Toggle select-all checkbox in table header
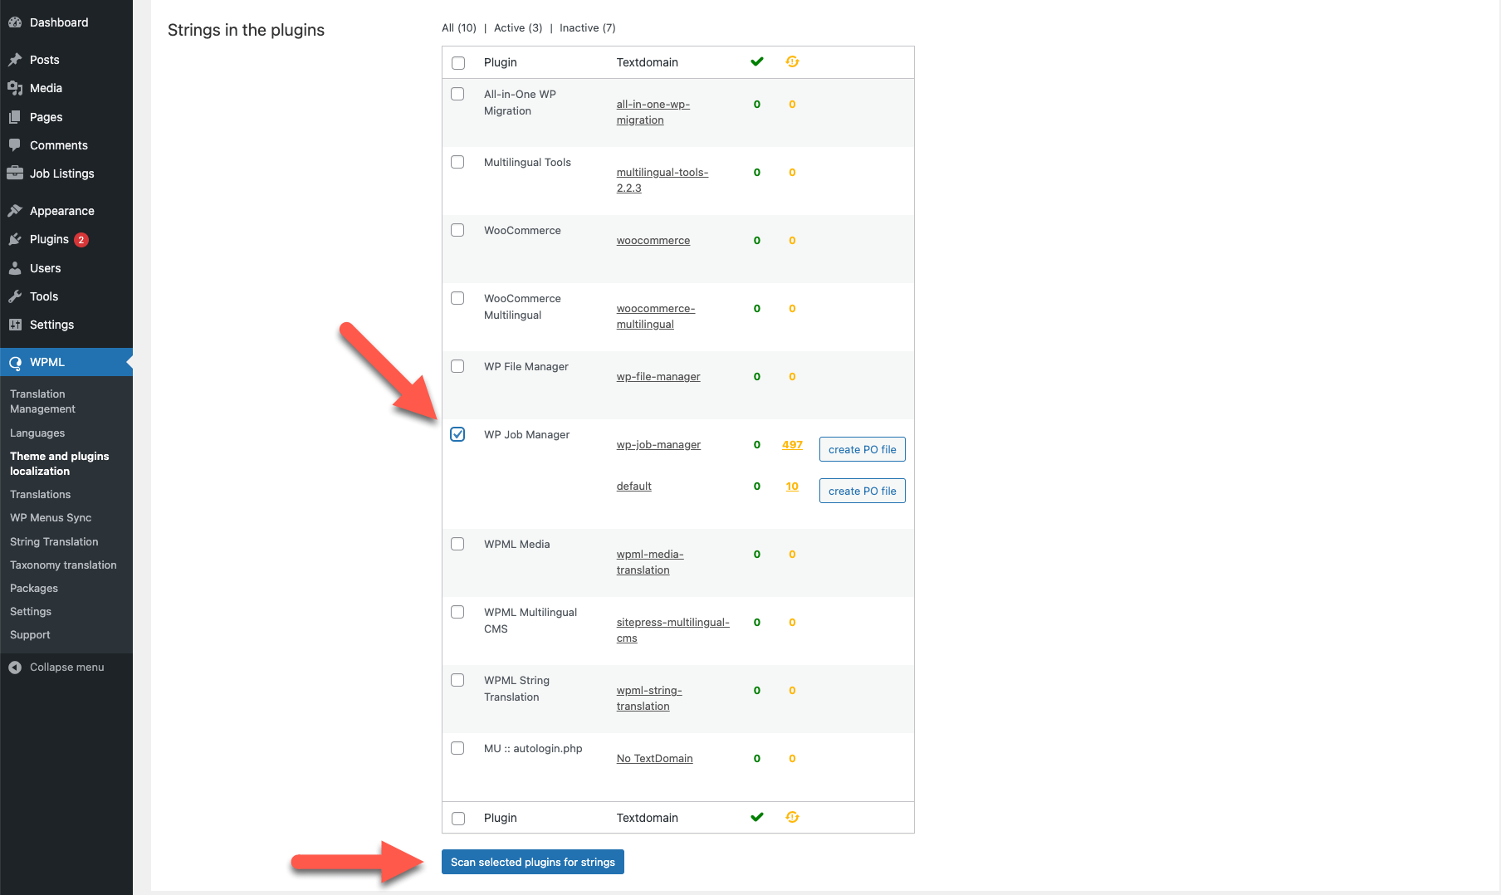1501x895 pixels. pos(458,63)
